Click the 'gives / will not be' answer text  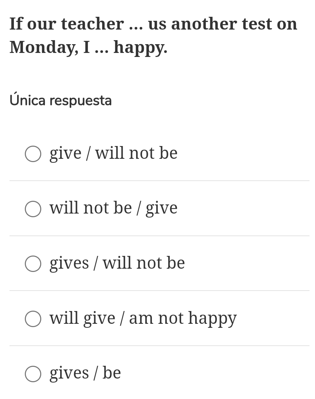117,263
